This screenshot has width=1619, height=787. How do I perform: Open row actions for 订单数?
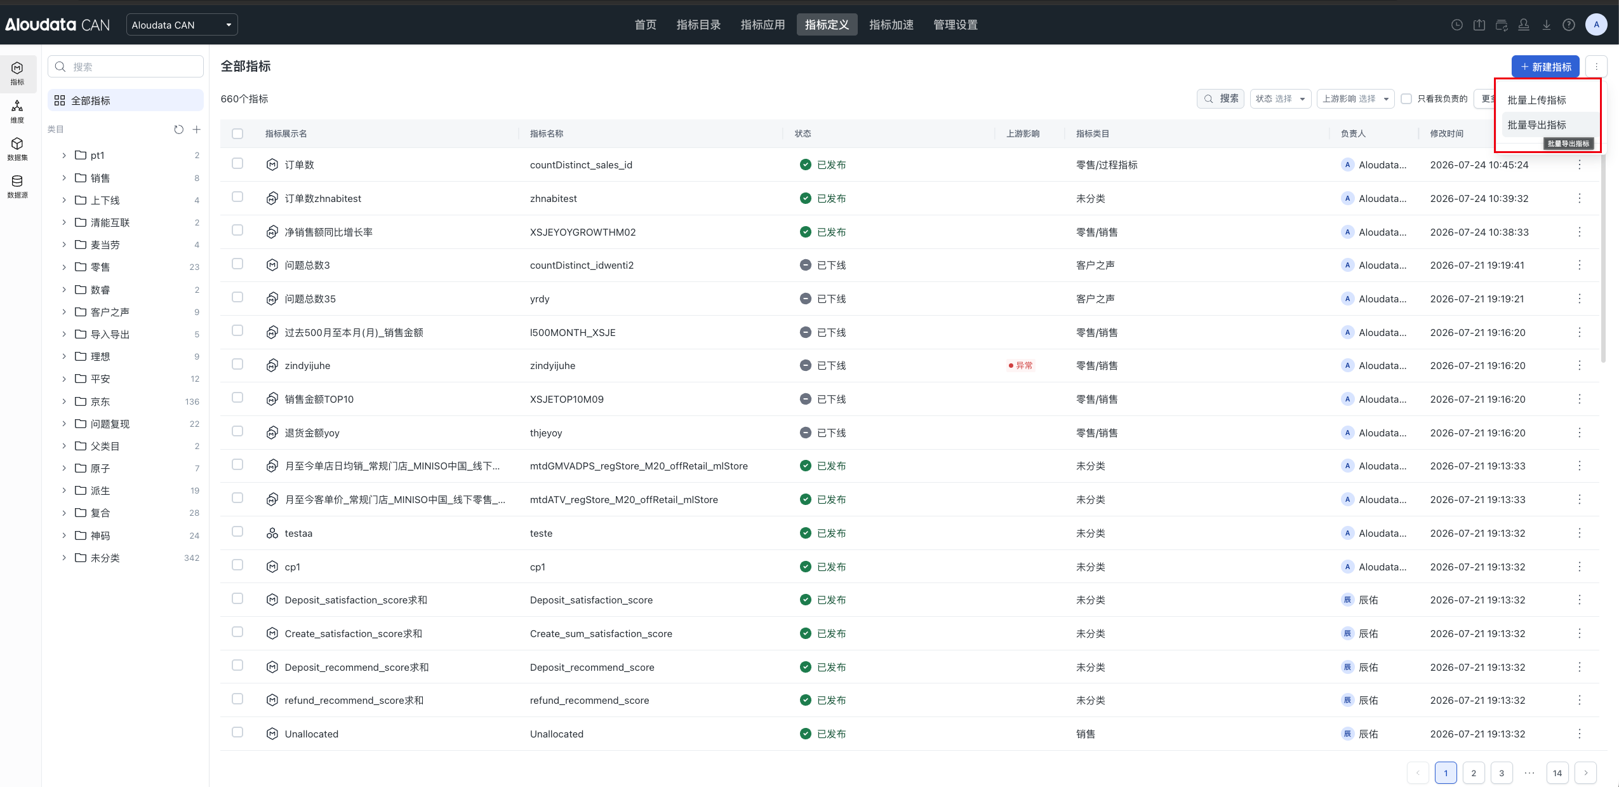click(x=1580, y=165)
